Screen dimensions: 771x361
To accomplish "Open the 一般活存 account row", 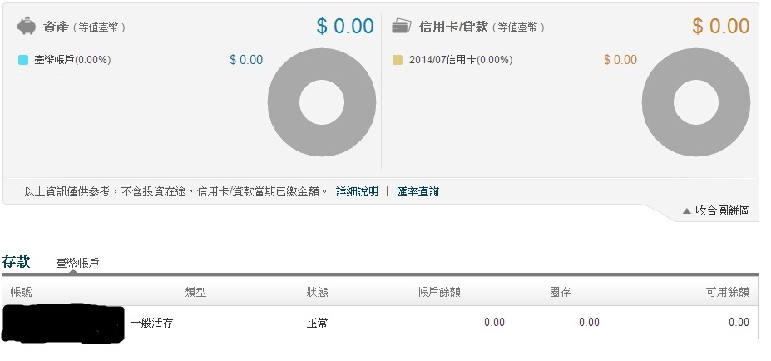I will pos(380,323).
